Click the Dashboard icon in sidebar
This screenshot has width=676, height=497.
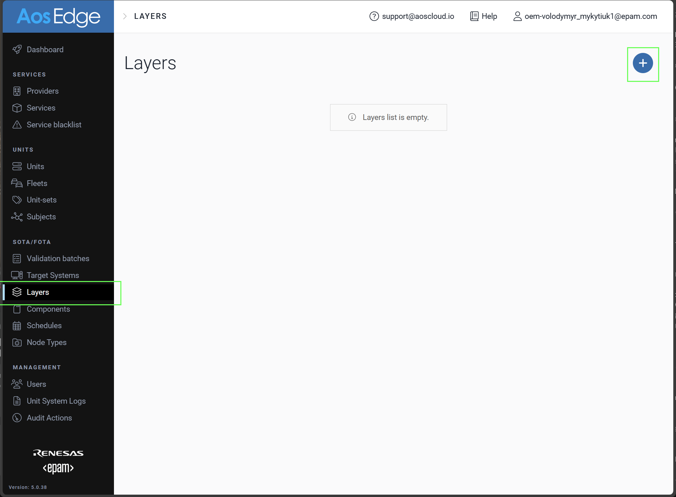pos(17,49)
